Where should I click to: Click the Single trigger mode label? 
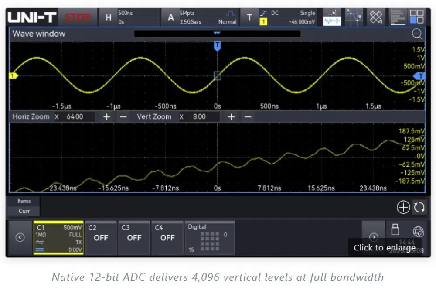307,13
